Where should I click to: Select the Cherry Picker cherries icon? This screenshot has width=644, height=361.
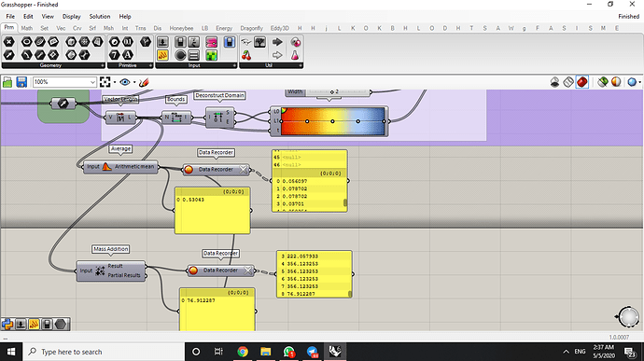pyautogui.click(x=246, y=55)
